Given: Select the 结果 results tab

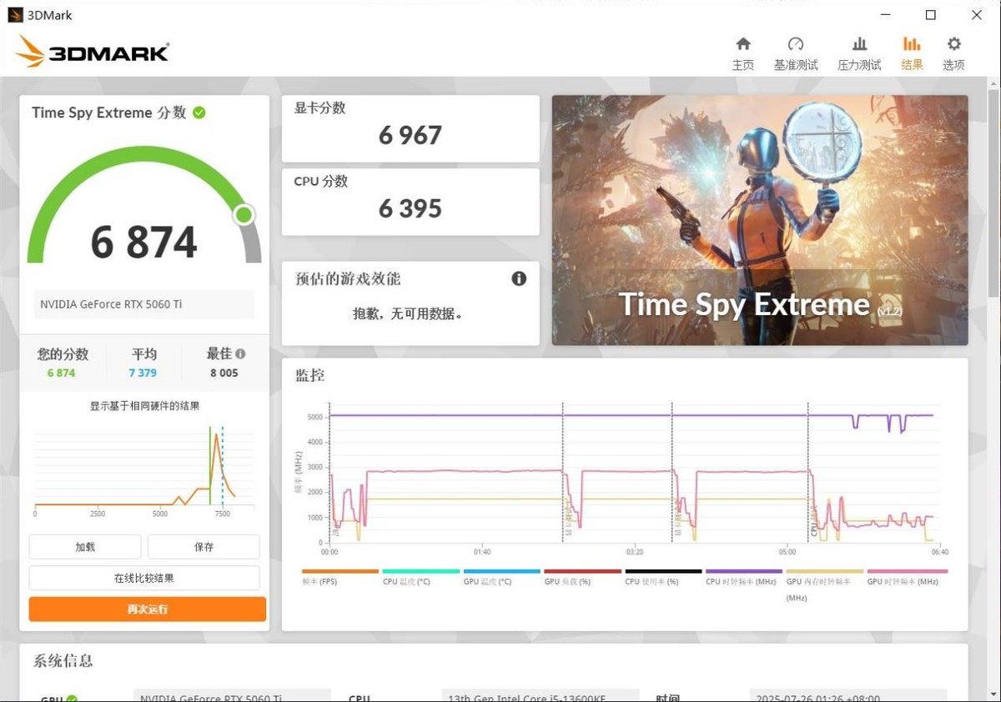Looking at the screenshot, I should click(x=912, y=53).
